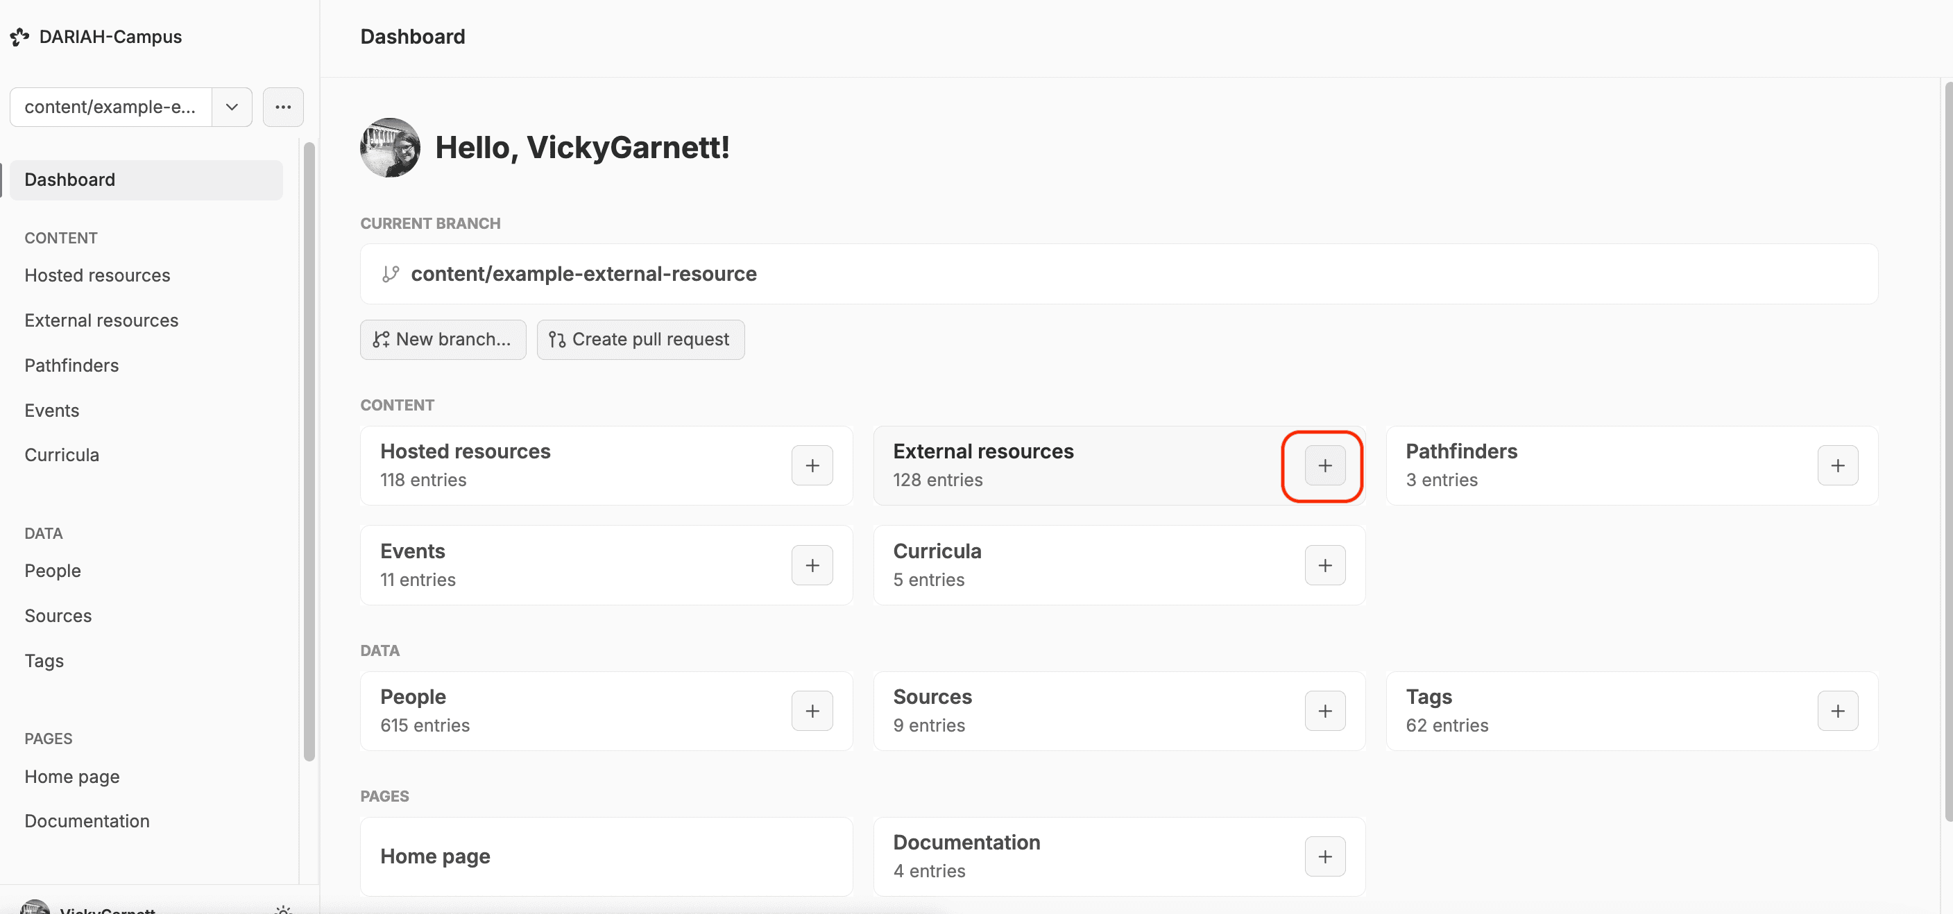Click the New branch... button
The height and width of the screenshot is (914, 1953).
click(443, 340)
